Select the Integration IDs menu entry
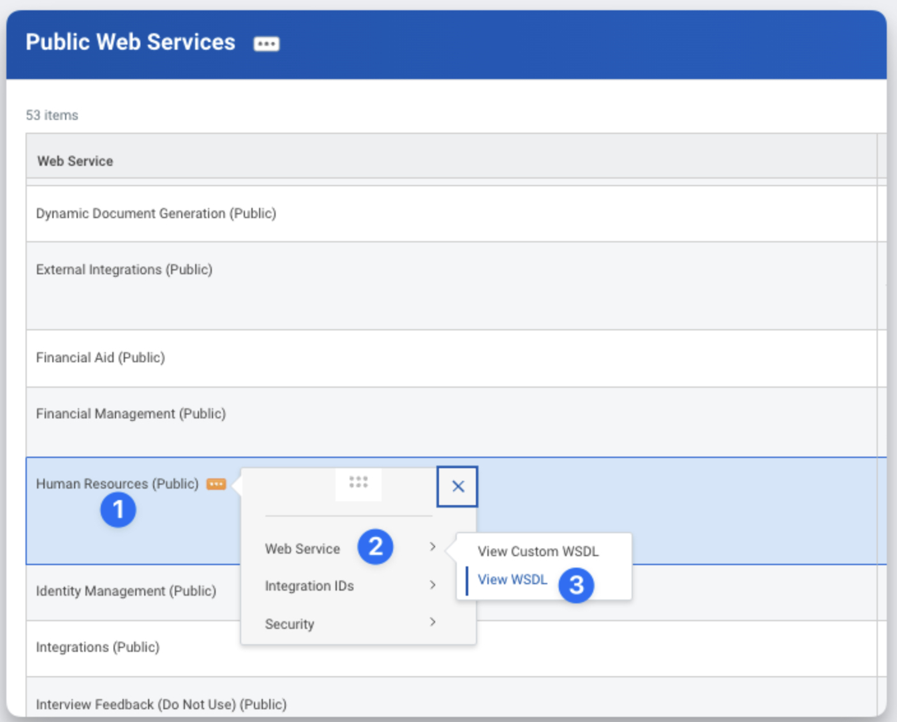The image size is (897, 722). 309,586
